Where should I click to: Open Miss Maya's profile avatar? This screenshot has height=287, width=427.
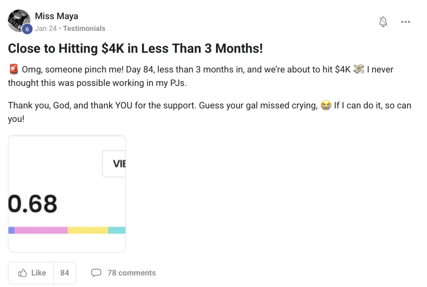pyautogui.click(x=19, y=20)
